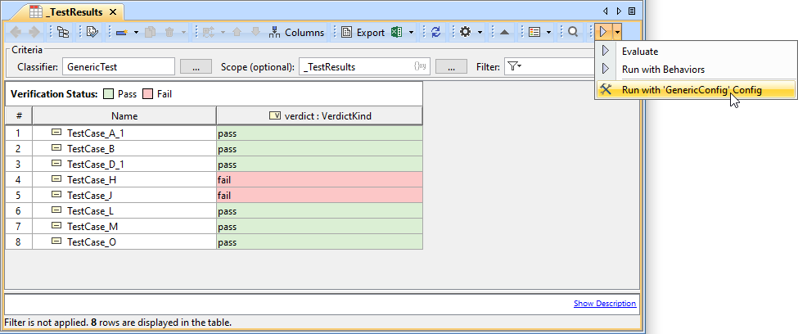This screenshot has height=334, width=798.
Task: Click the tree structure display icon
Action: [x=63, y=33]
